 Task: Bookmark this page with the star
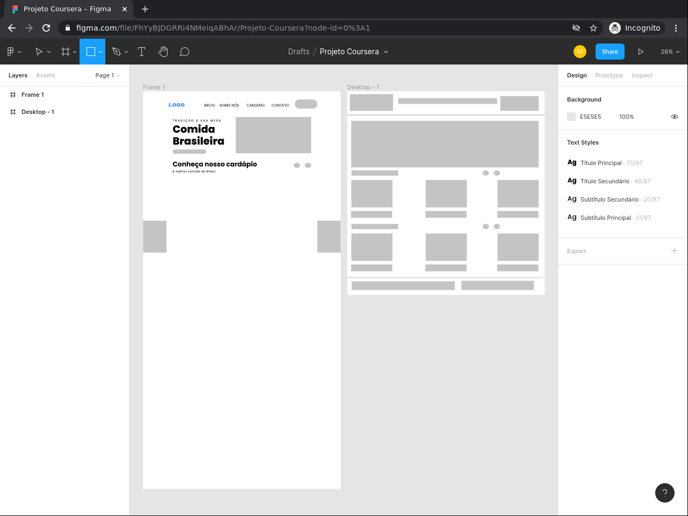(x=593, y=28)
